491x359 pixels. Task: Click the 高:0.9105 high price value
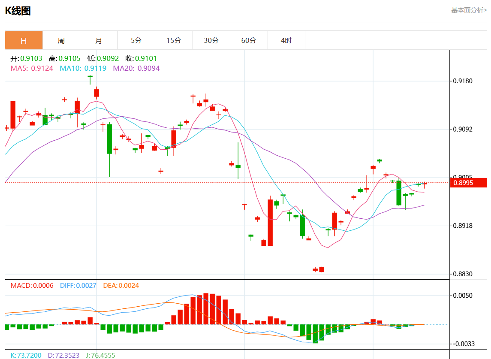(64, 59)
